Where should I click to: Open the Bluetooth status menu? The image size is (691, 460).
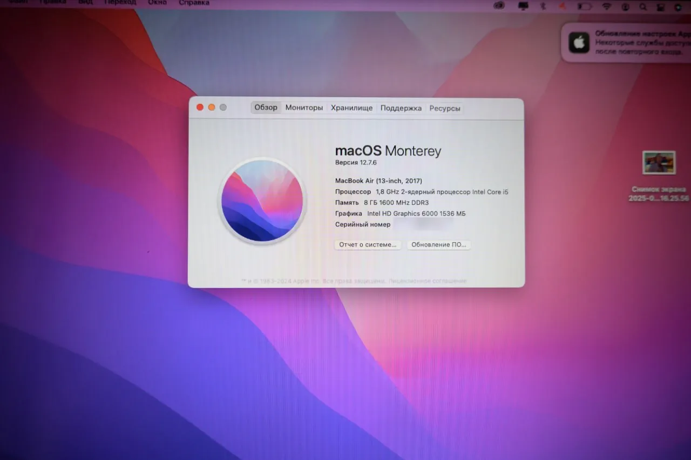point(543,6)
